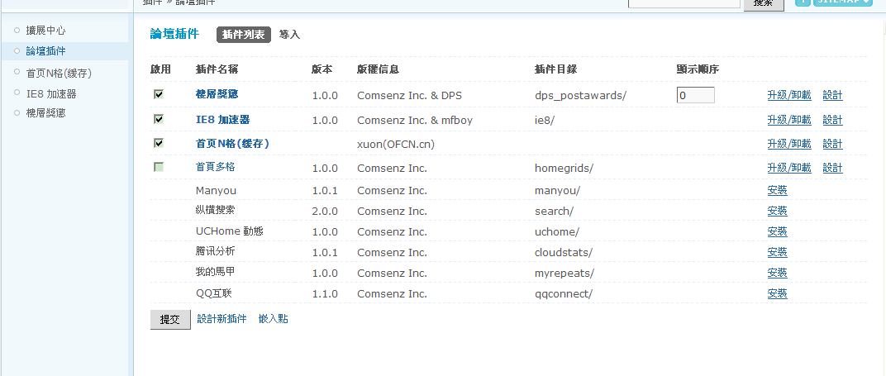Open the 首页N格(缓存) plugin name link in table
This screenshot has width=886, height=376.
[x=232, y=144]
